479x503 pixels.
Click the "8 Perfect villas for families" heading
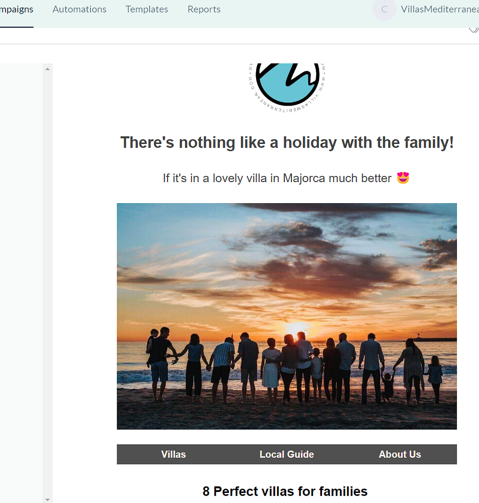point(285,491)
